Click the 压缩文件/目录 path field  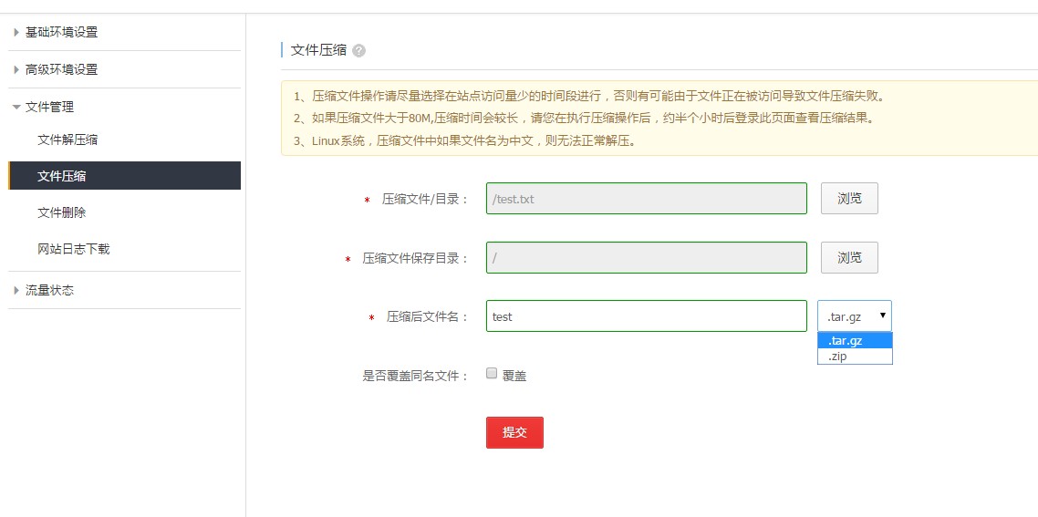tap(646, 199)
